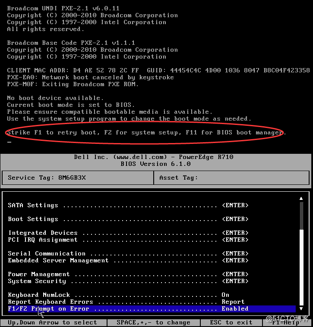Image resolution: width=313 pixels, height=327 pixels.
Task: Click the 'No boot device available.' message
Action: pos(55,98)
